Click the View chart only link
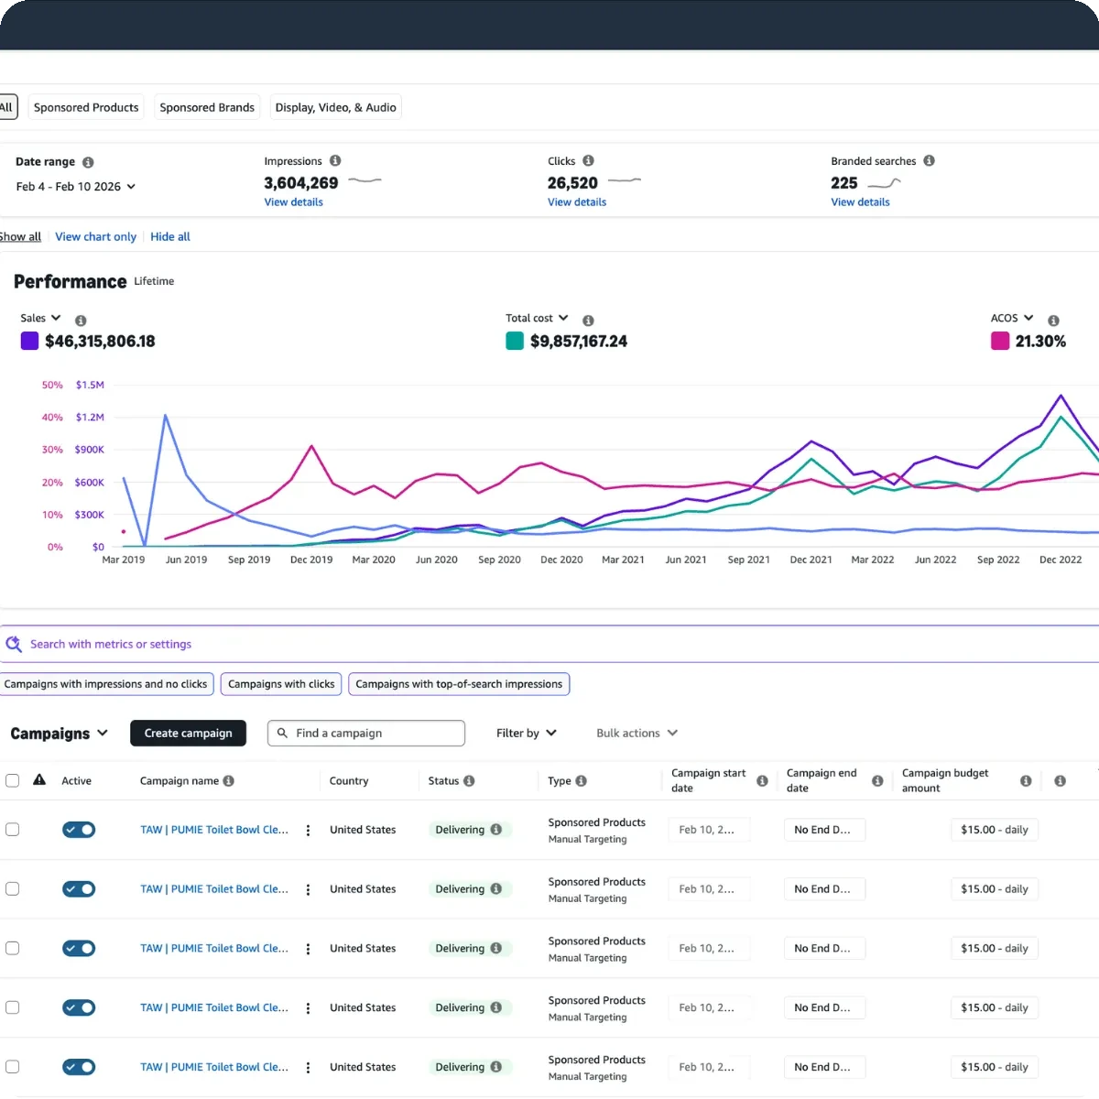 pos(95,236)
